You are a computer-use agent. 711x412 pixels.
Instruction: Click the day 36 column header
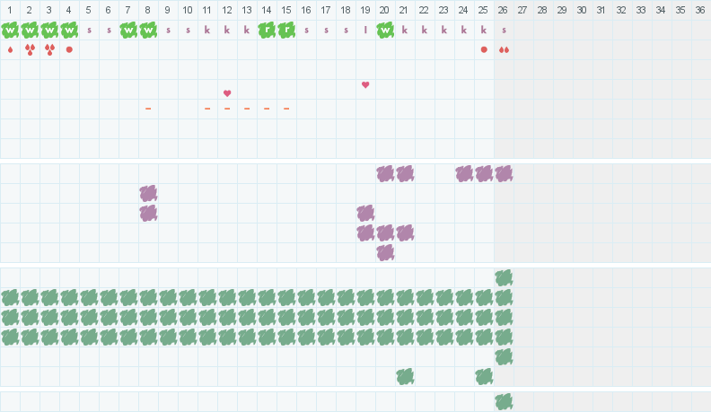tap(701, 10)
